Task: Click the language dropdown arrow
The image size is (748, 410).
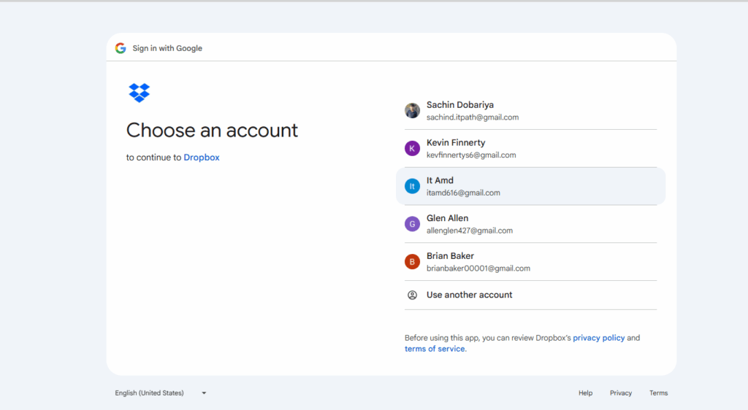Action: [x=204, y=393]
